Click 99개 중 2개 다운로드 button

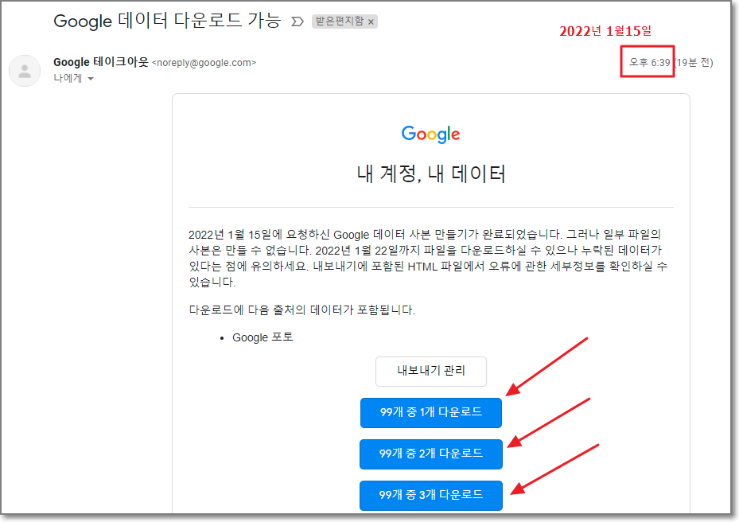point(431,454)
